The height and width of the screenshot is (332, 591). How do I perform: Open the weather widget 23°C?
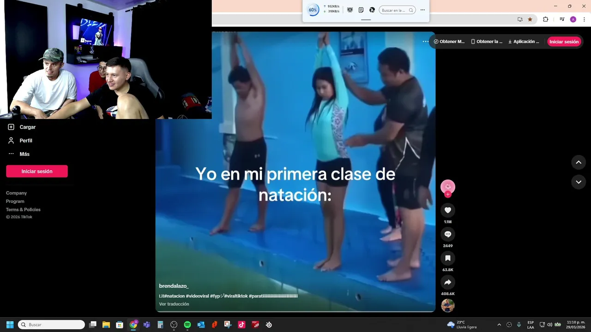pos(462,325)
